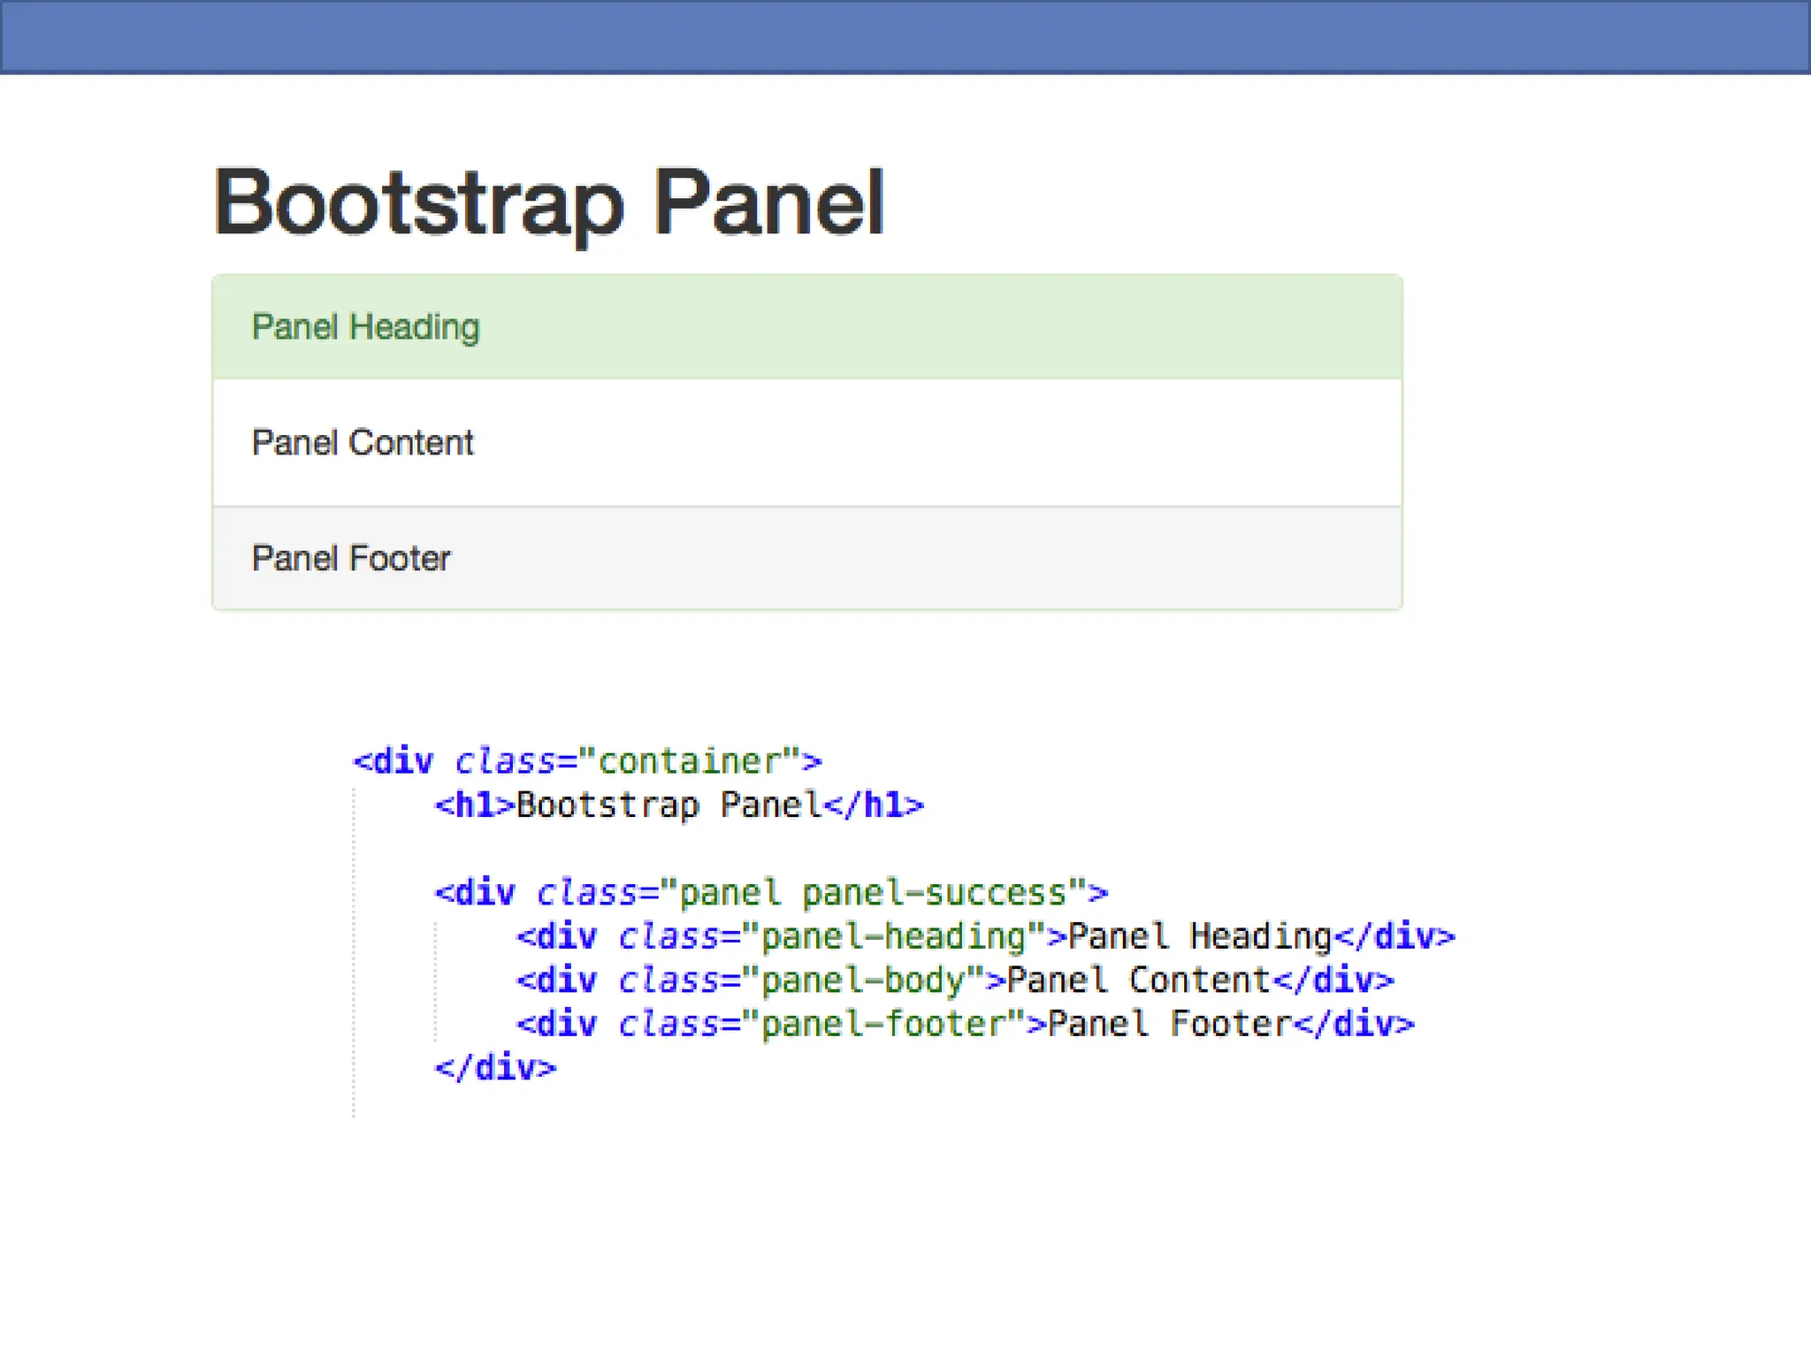Click the Panel Footer text in gray area
Image resolution: width=1811 pixels, height=1358 pixels.
click(351, 558)
